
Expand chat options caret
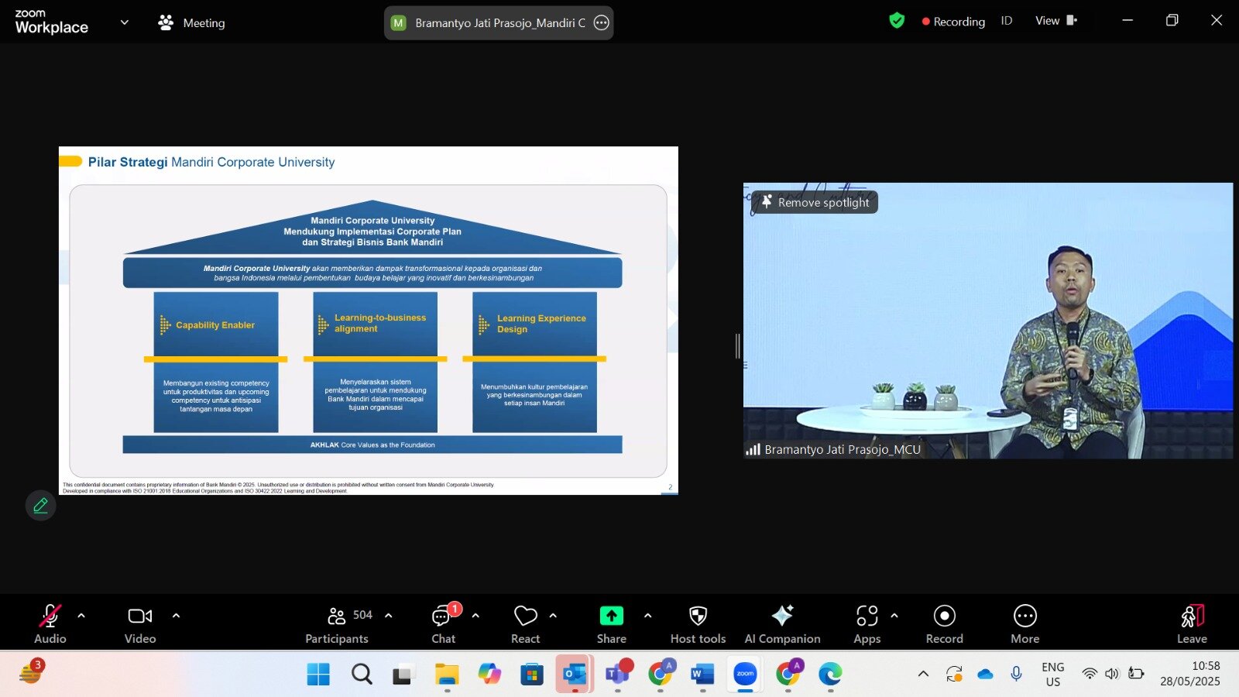(475, 616)
